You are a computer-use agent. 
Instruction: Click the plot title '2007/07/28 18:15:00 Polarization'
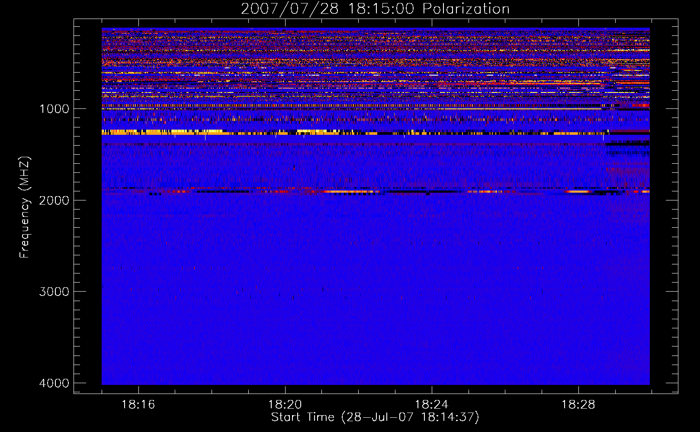click(375, 9)
